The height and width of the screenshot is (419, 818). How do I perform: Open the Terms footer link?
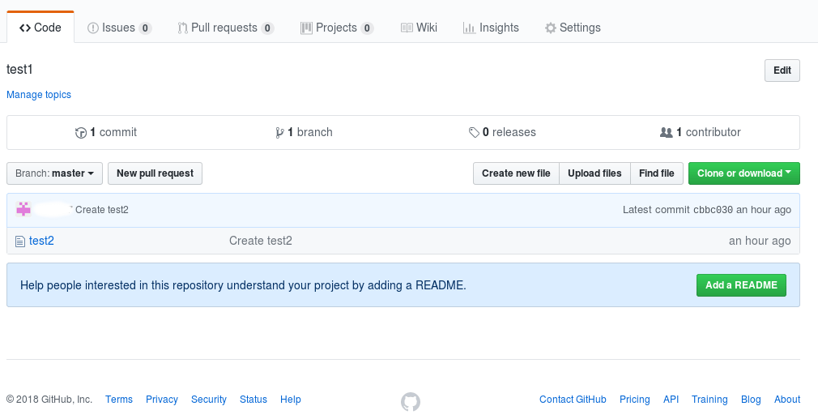[x=119, y=400]
